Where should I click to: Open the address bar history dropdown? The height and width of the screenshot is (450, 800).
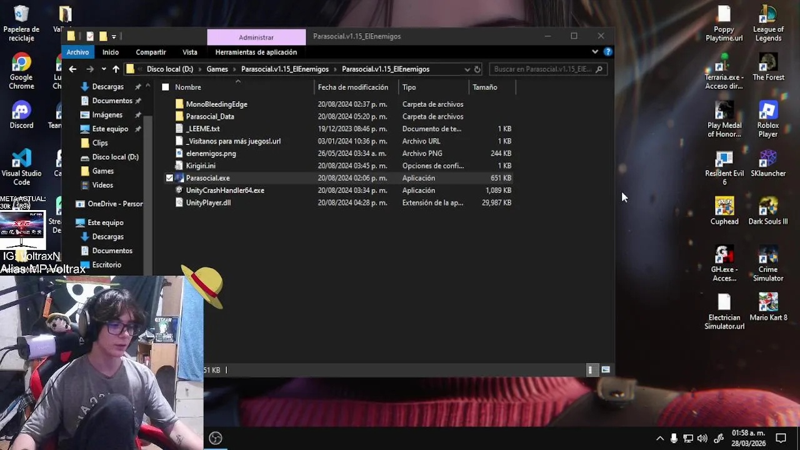tap(467, 69)
